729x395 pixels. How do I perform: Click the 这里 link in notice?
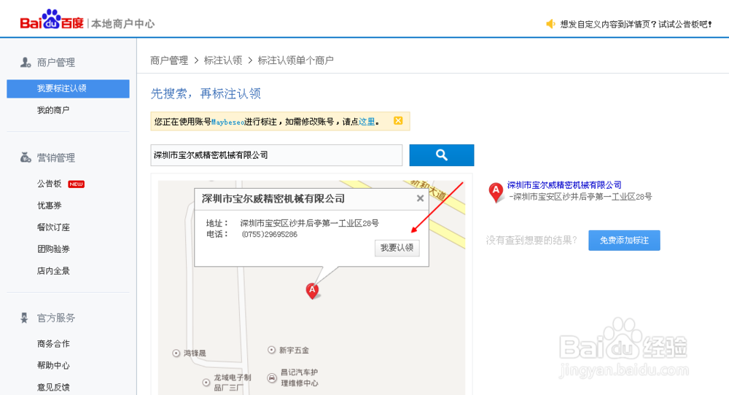[x=367, y=122]
